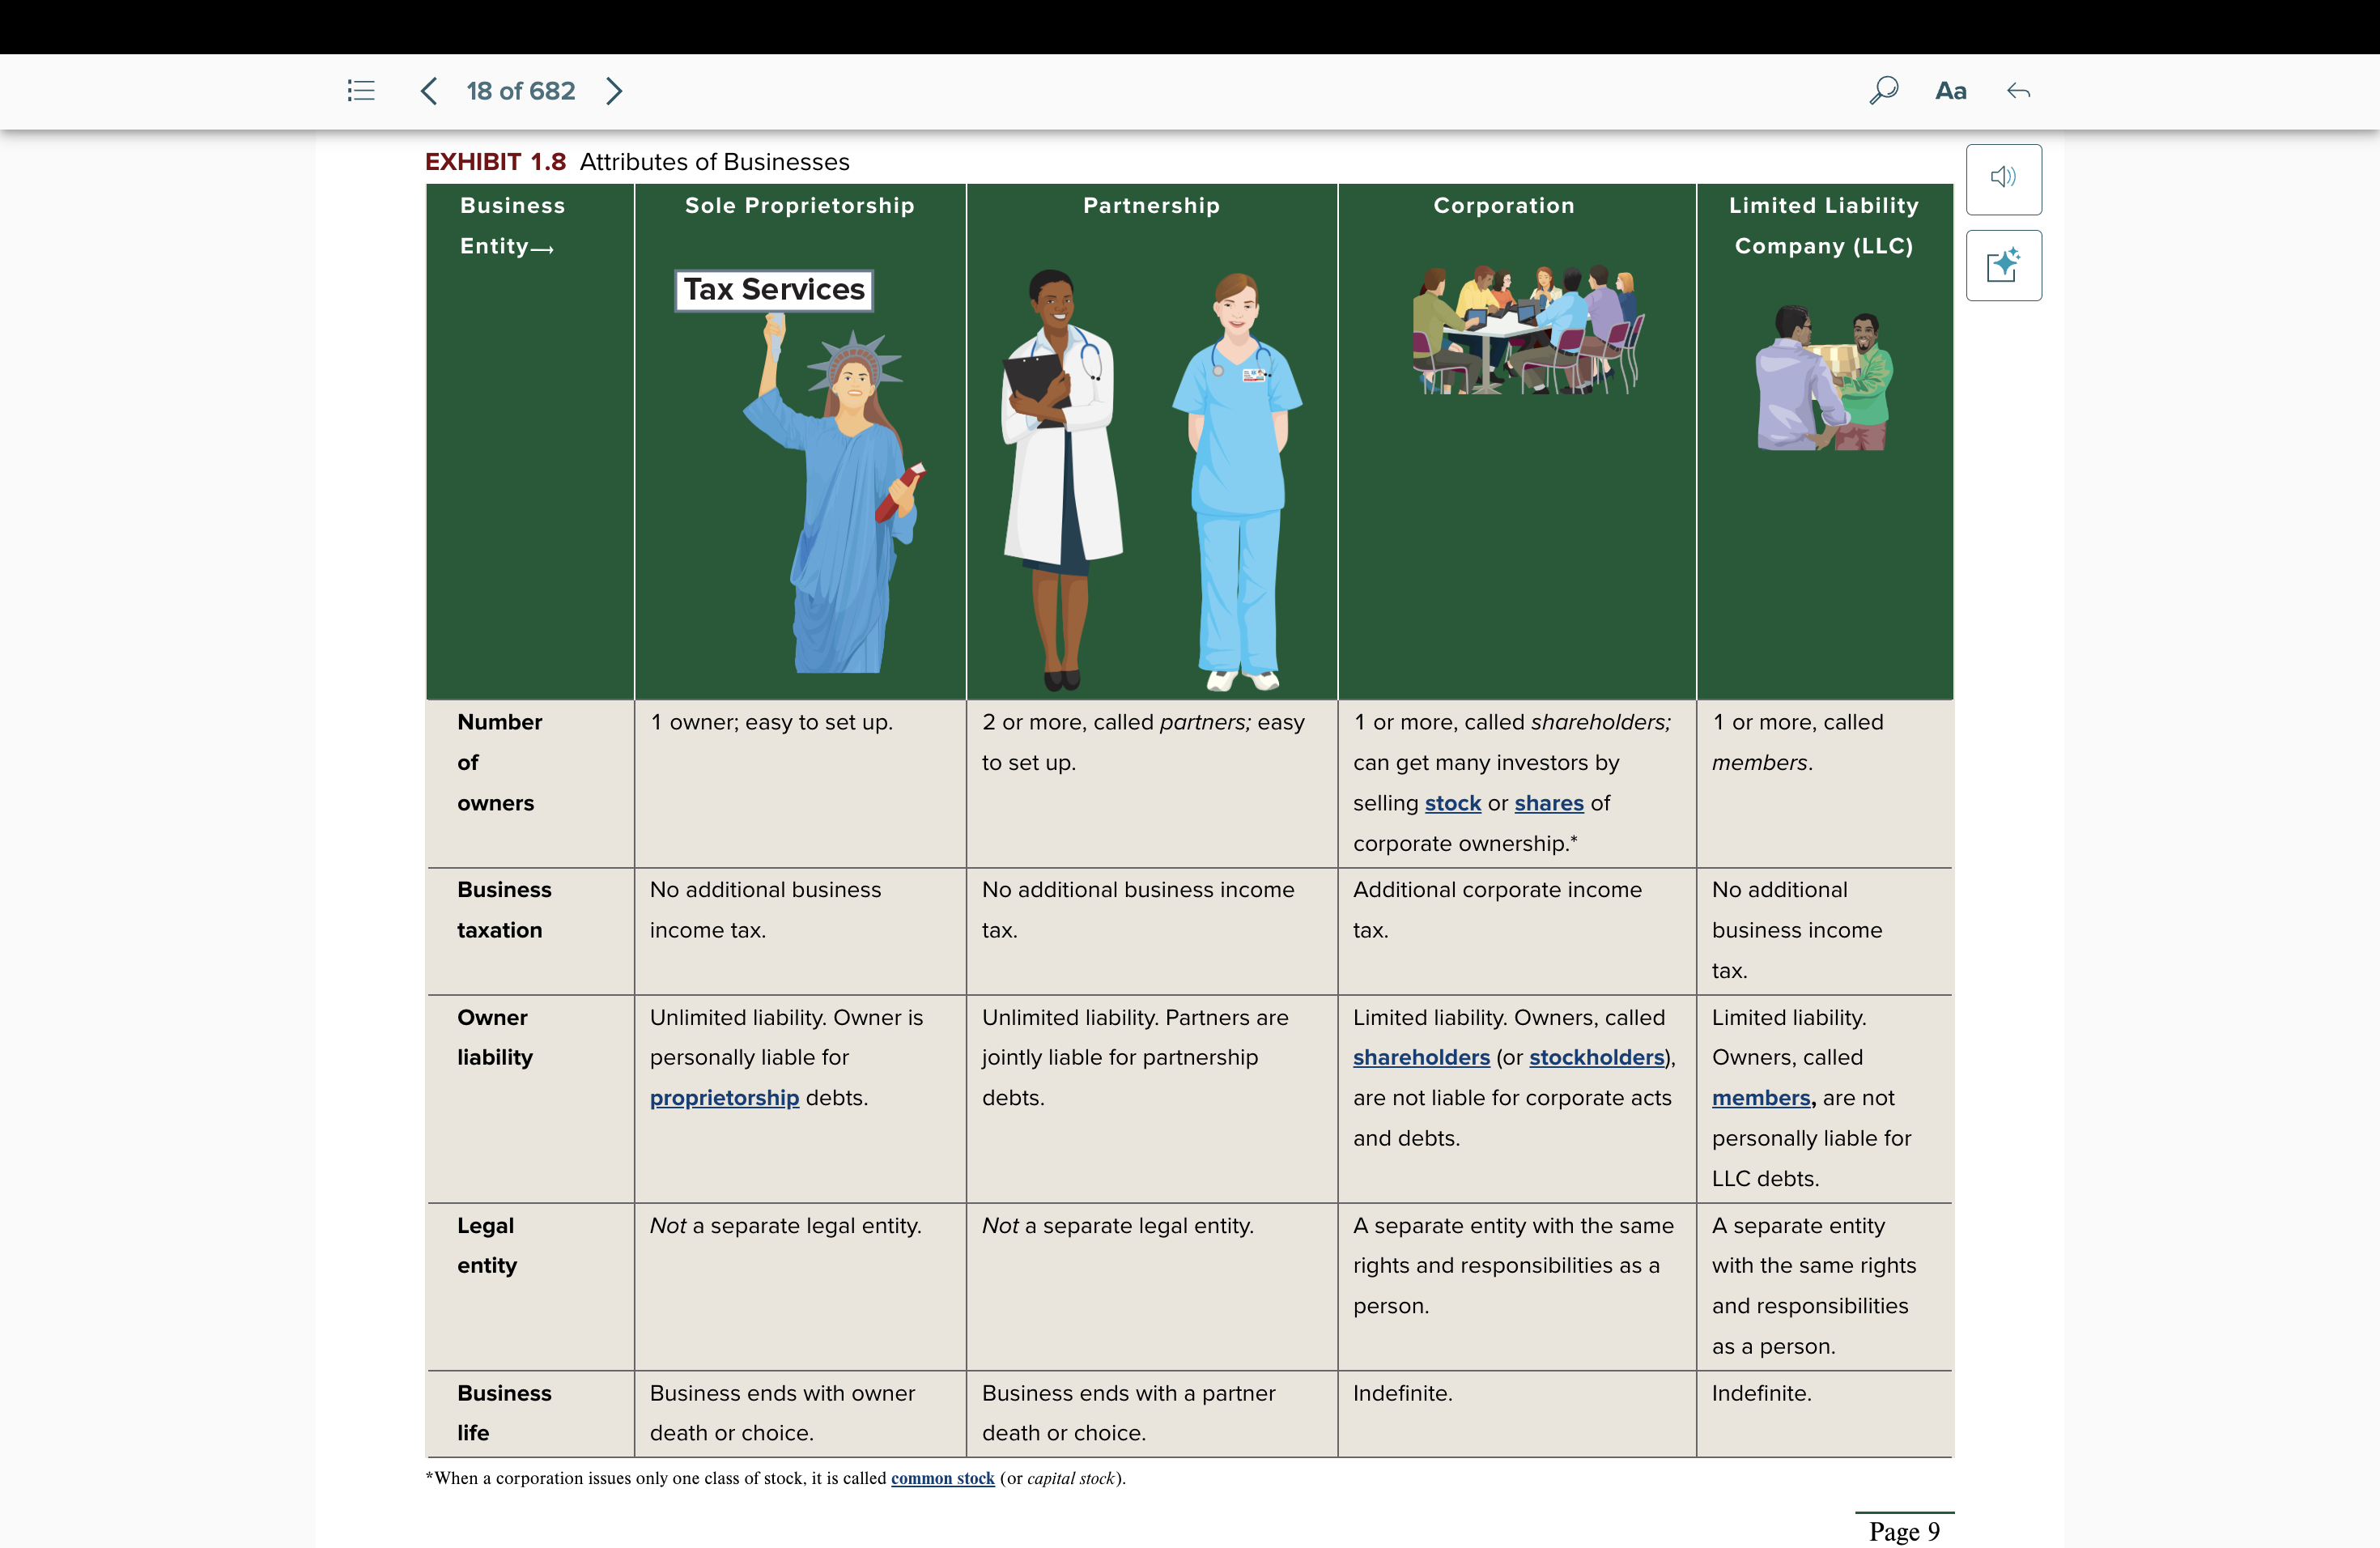The image size is (2380, 1548).
Task: Click the LLC illustration of two men
Action: (x=1824, y=380)
